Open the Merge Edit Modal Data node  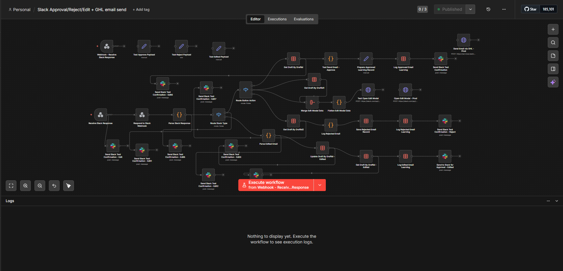pyautogui.click(x=312, y=102)
